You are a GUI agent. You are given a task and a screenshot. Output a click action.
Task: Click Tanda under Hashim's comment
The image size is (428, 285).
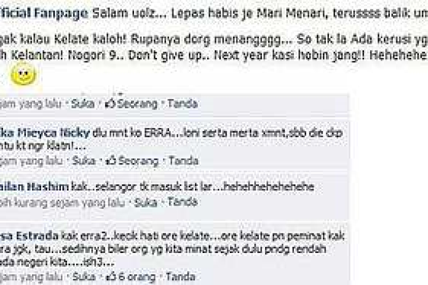pyautogui.click(x=183, y=202)
